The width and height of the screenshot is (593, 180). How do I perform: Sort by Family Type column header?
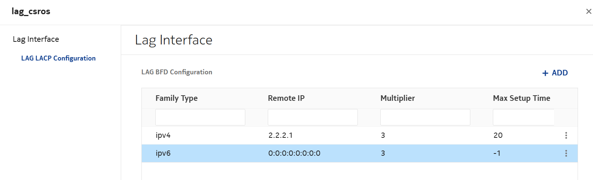pyautogui.click(x=176, y=98)
